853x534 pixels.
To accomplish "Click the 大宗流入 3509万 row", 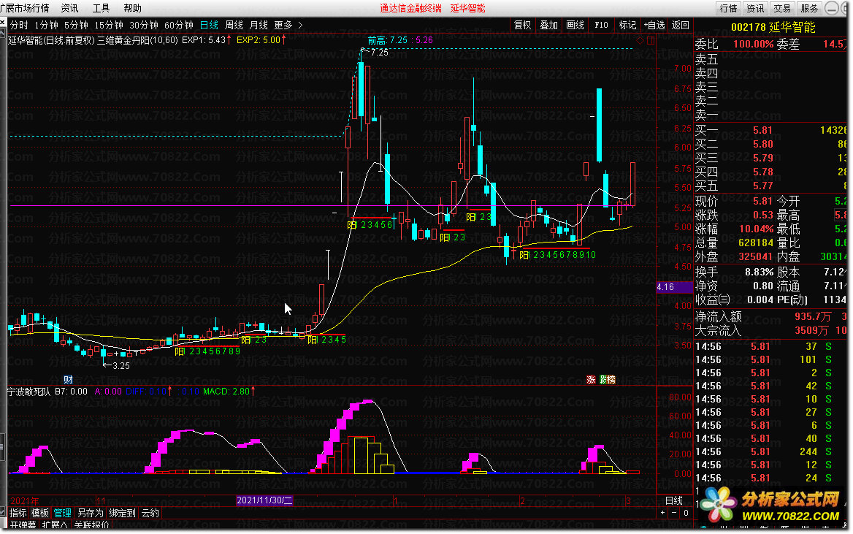I will click(x=771, y=330).
